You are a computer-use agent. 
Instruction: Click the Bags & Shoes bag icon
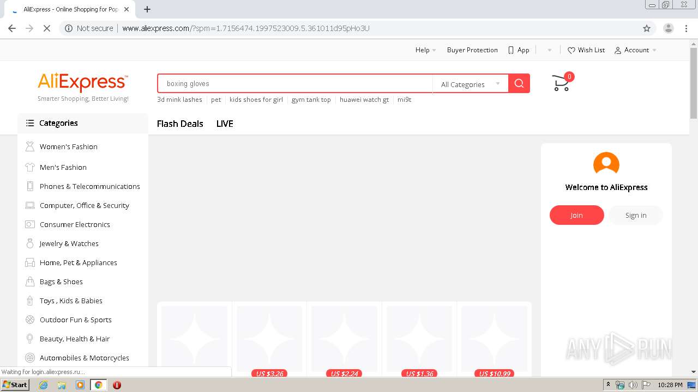click(x=30, y=281)
